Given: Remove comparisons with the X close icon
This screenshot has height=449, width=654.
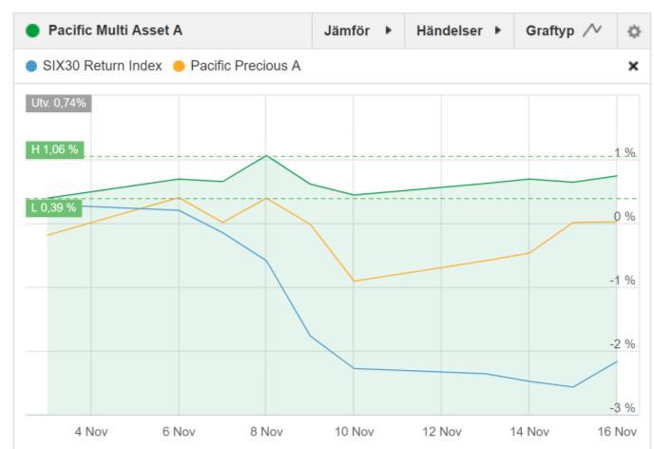Looking at the screenshot, I should pos(633,66).
